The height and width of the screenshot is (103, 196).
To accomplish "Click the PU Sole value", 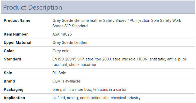I will 59,73.
